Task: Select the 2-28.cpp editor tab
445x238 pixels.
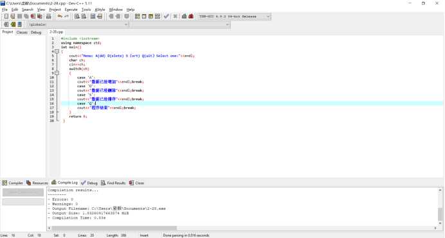Action: point(56,32)
